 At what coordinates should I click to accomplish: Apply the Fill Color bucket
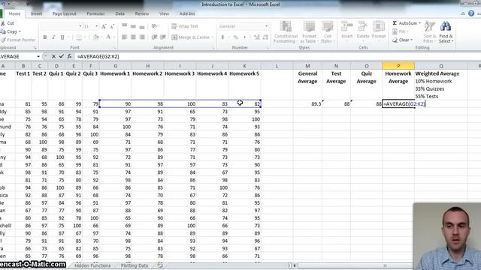click(95, 37)
